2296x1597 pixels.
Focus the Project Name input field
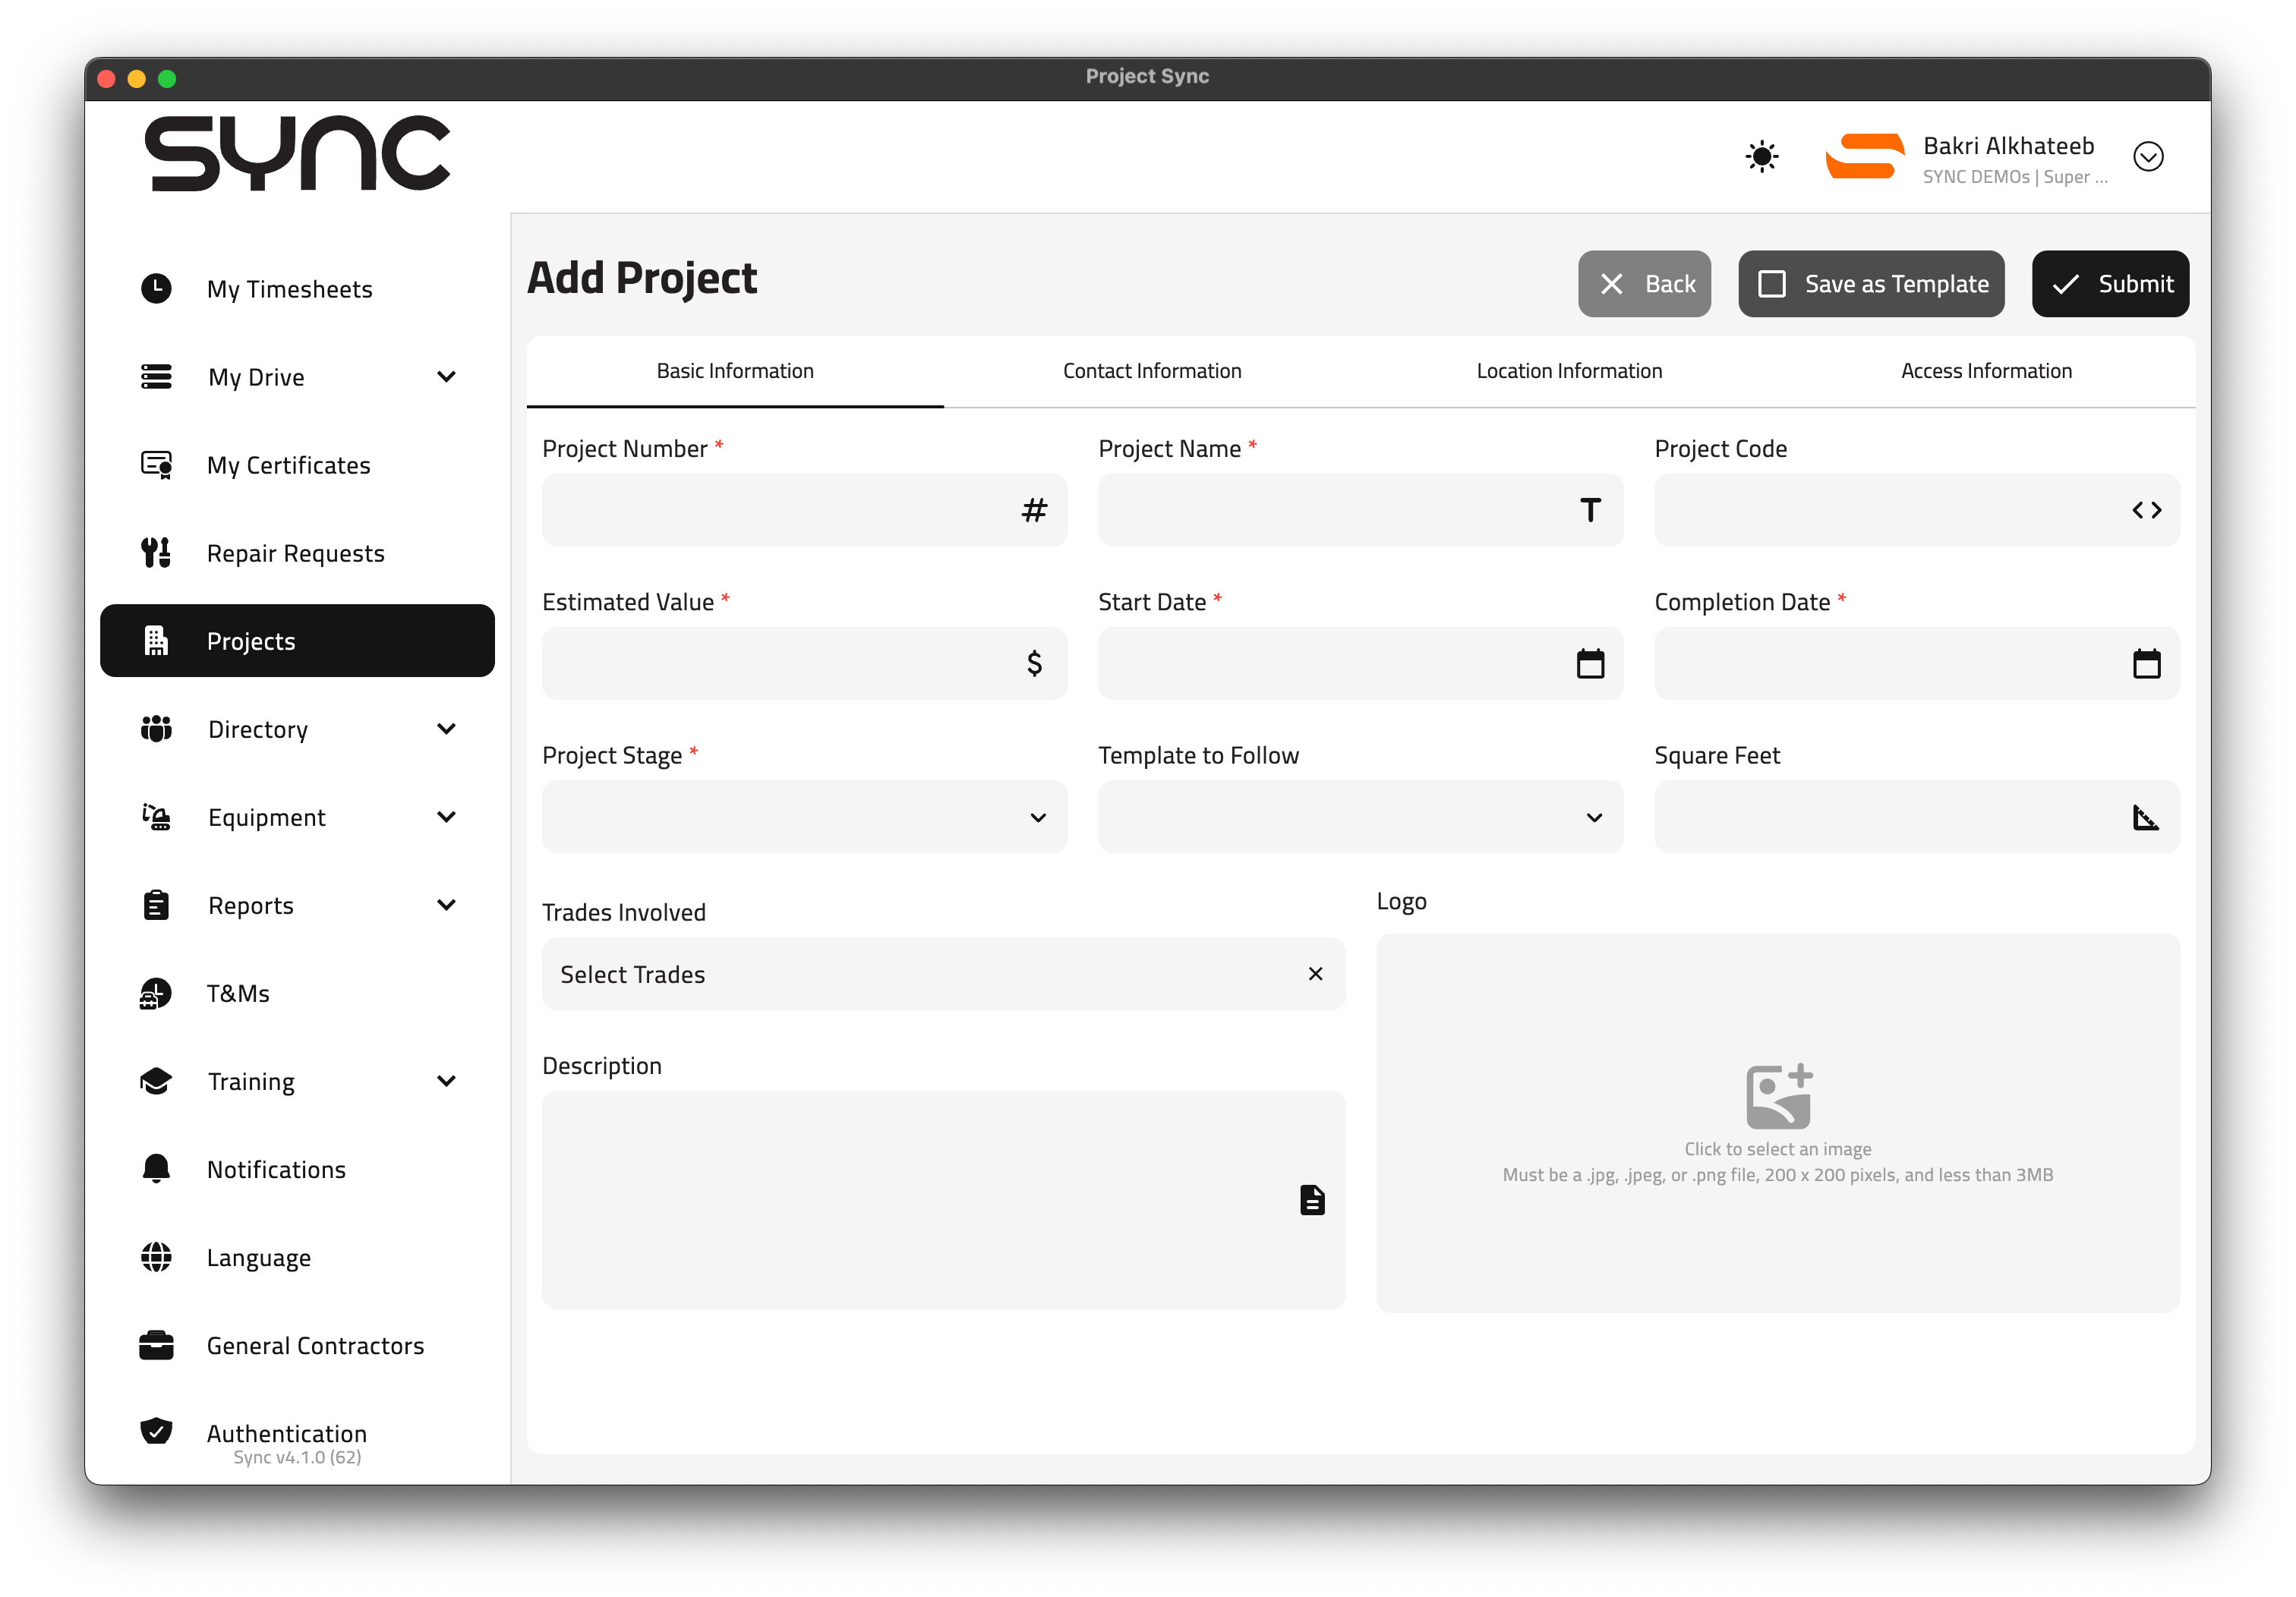[1360, 510]
